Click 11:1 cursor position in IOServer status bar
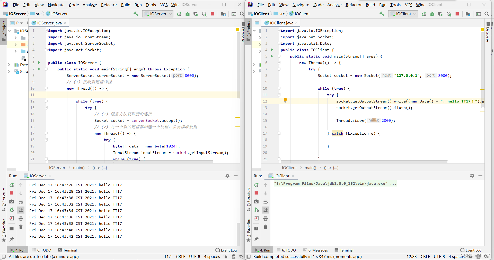 pos(168,256)
